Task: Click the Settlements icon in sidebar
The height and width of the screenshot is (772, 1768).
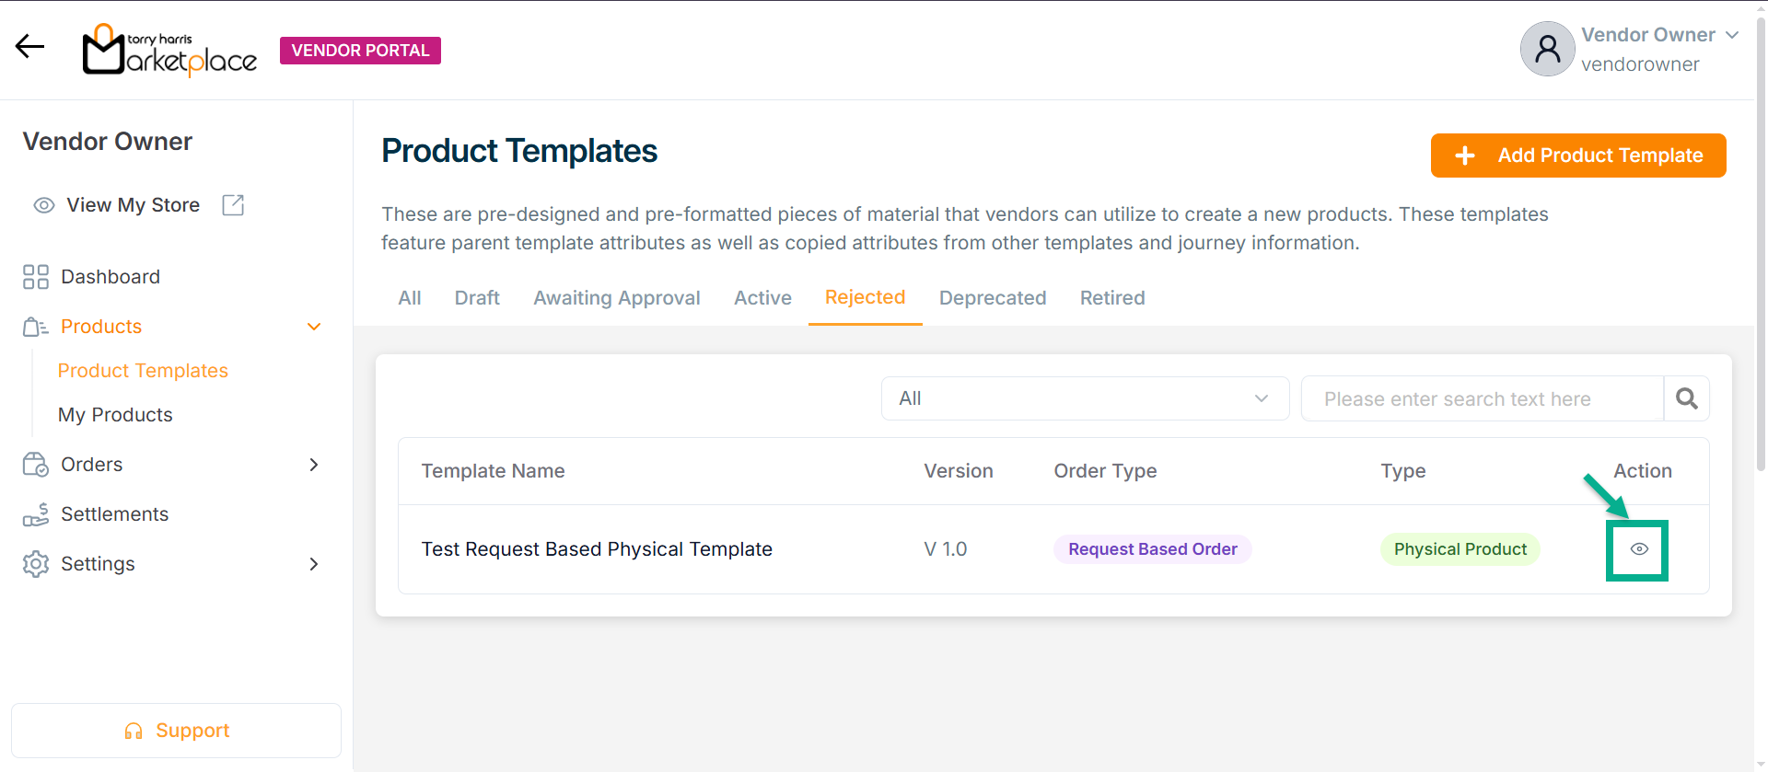Action: pyautogui.click(x=36, y=514)
